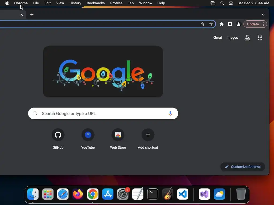Open the Extensions puzzle menu
274x205 pixels.
coord(221,24)
